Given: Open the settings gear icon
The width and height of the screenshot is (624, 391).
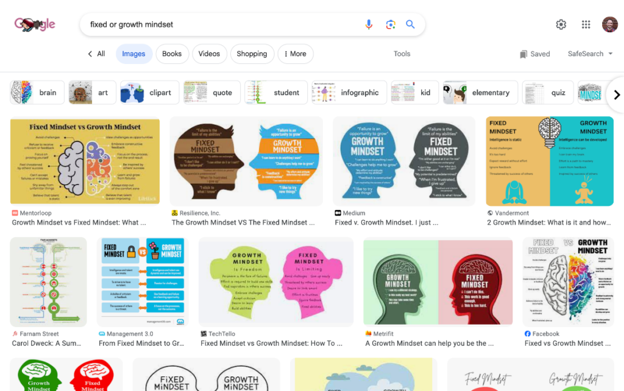Looking at the screenshot, I should (561, 24).
